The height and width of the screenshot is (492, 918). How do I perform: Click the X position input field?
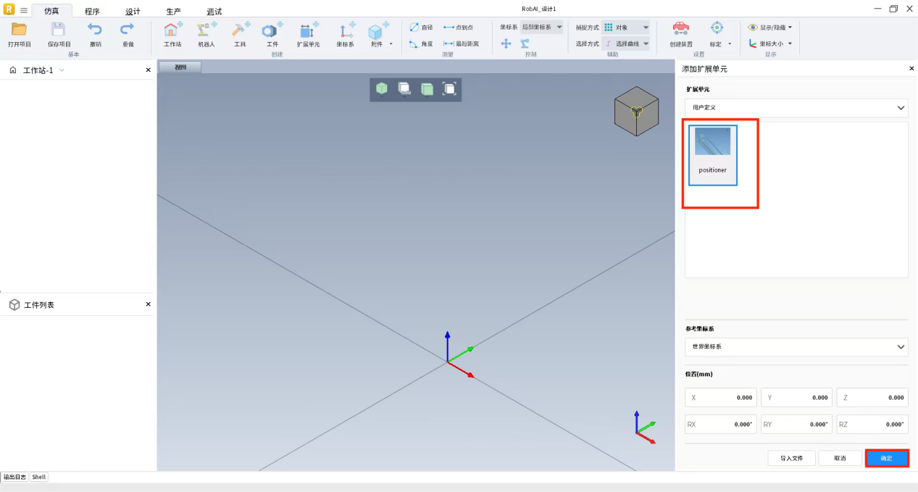(720, 398)
